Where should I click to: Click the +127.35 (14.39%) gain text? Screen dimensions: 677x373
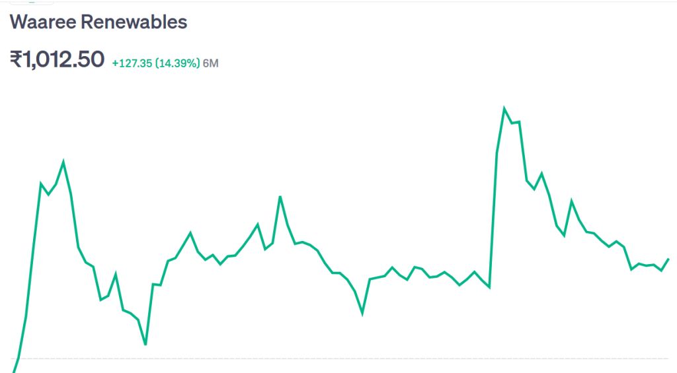[156, 63]
